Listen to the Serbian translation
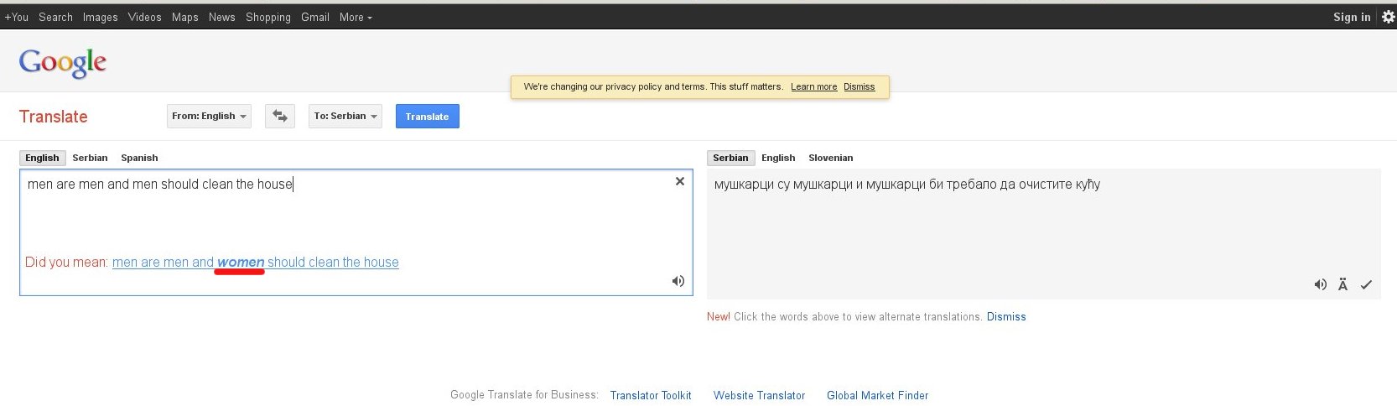This screenshot has width=1397, height=406. pos(1320,284)
